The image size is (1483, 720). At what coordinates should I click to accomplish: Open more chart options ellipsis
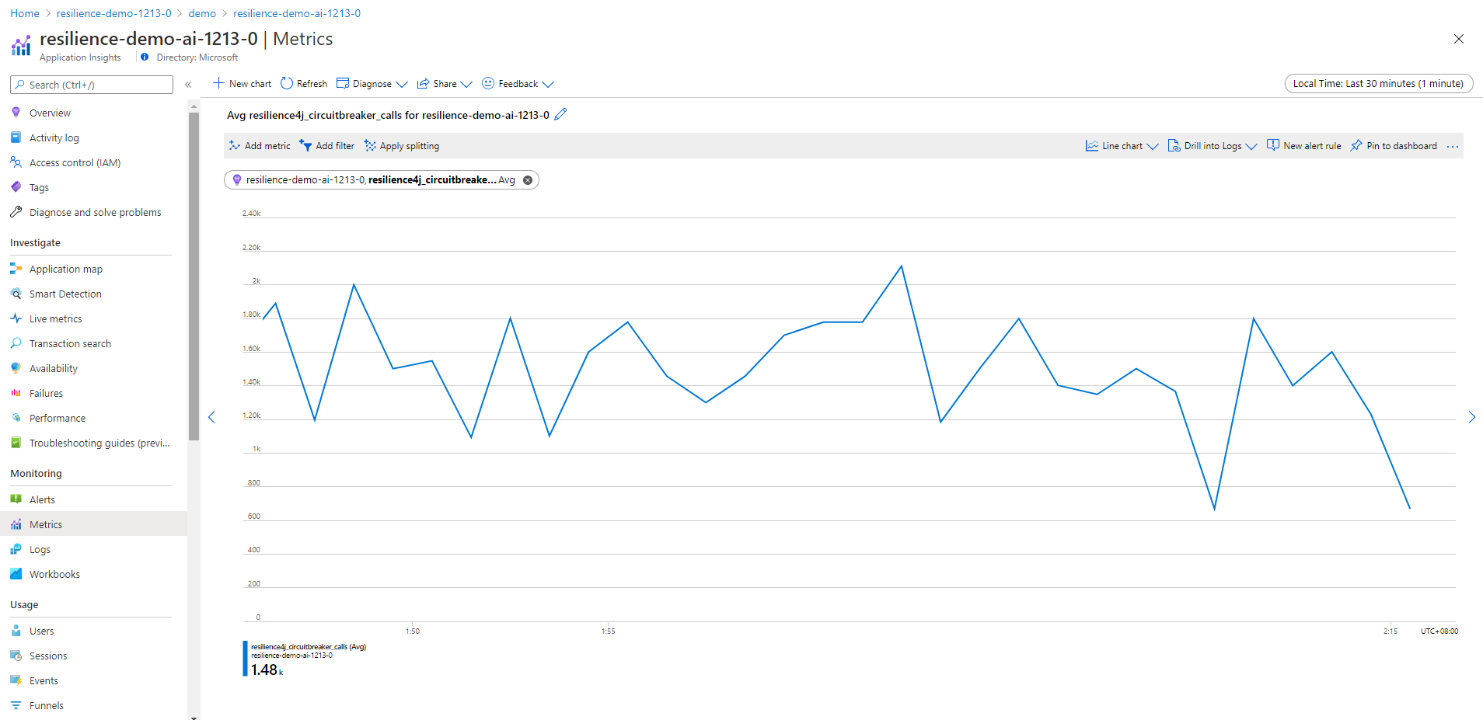click(1453, 146)
